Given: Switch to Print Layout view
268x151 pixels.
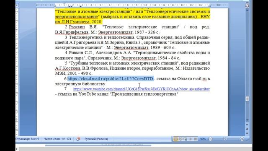Looking at the screenshot, I should pos(176,139).
